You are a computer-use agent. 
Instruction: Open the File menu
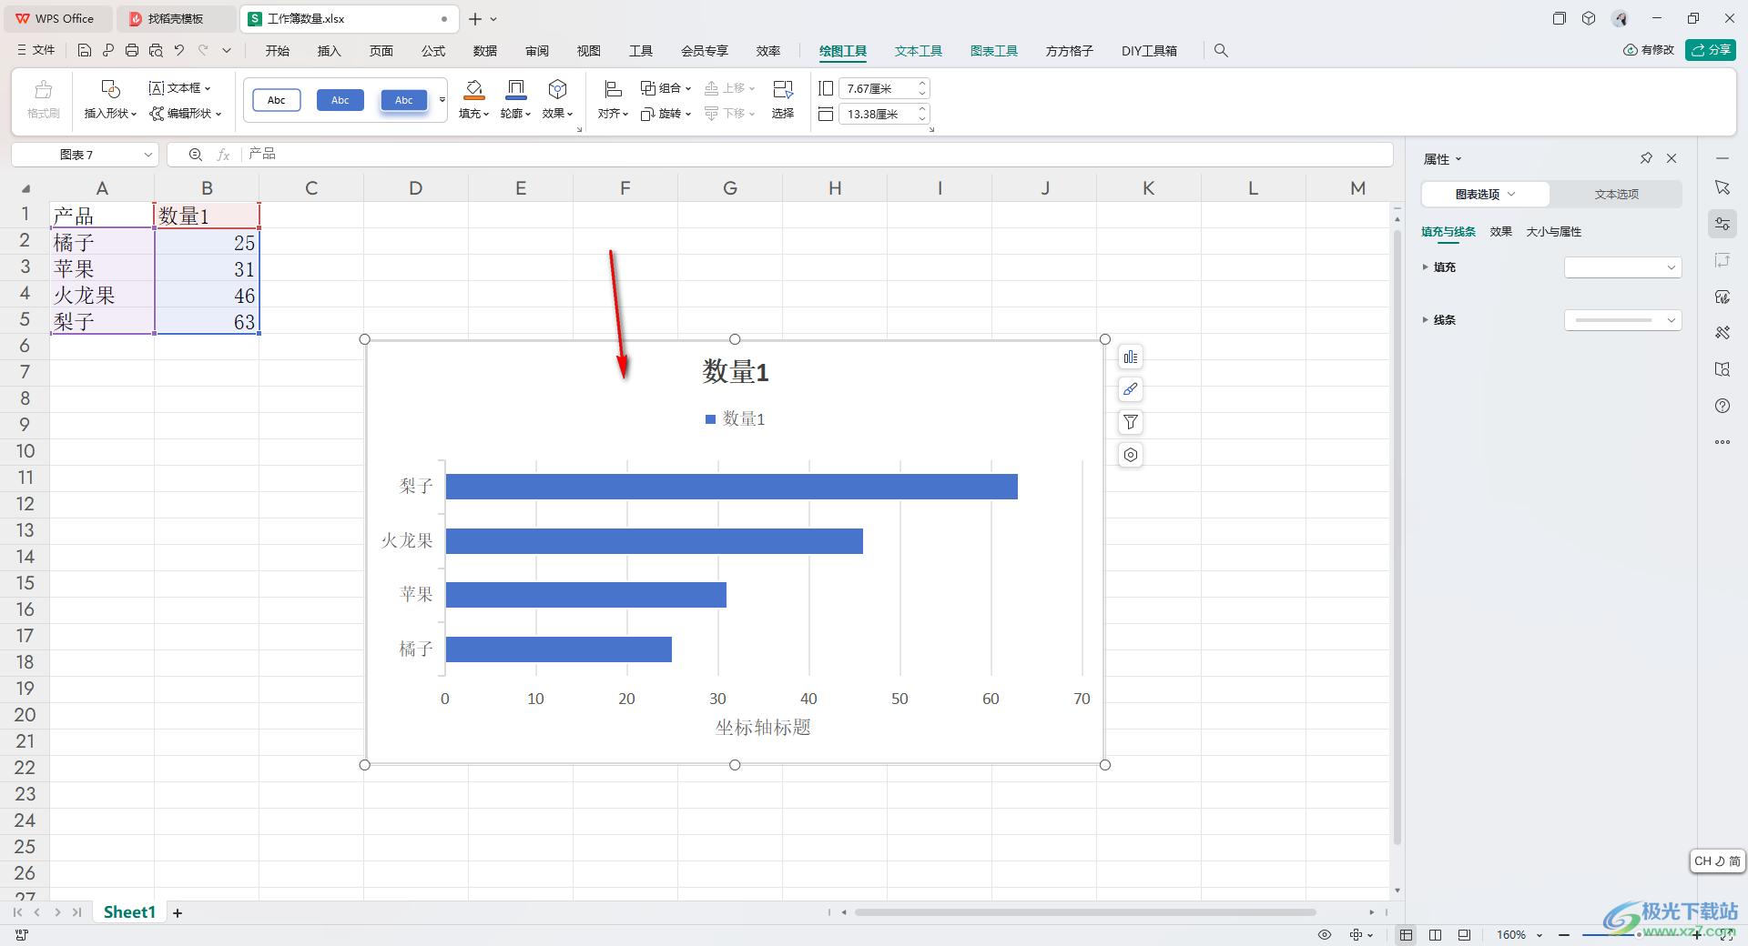pos(36,51)
